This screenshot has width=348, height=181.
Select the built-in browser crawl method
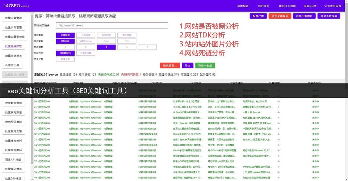tap(86, 53)
